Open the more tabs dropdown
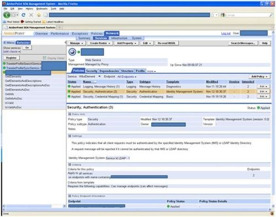276x217 pixels. pos(151,71)
